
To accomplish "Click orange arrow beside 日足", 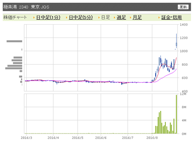I will pyautogui.click(x=99, y=18).
